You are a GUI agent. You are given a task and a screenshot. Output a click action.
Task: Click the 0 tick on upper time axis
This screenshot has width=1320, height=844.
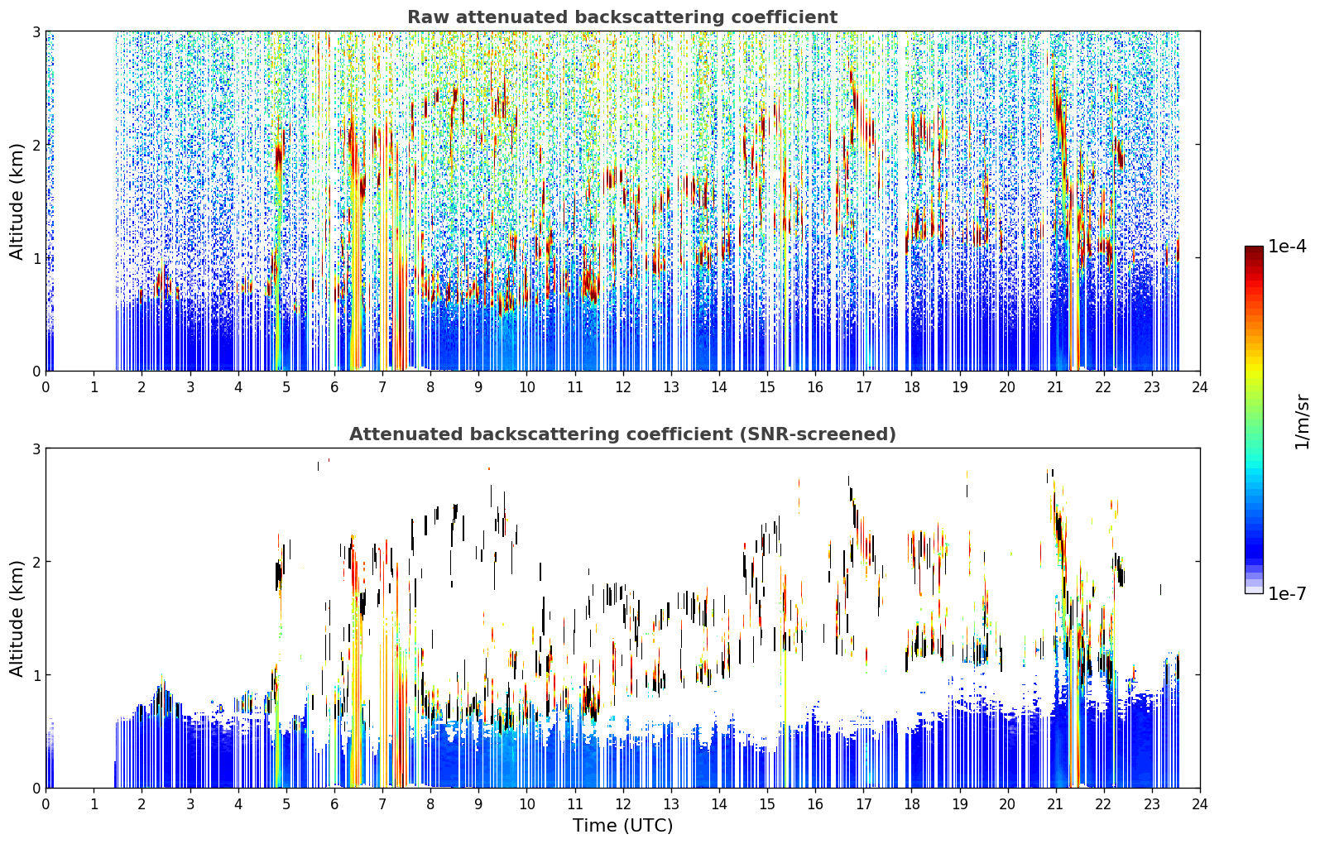[x=46, y=386]
